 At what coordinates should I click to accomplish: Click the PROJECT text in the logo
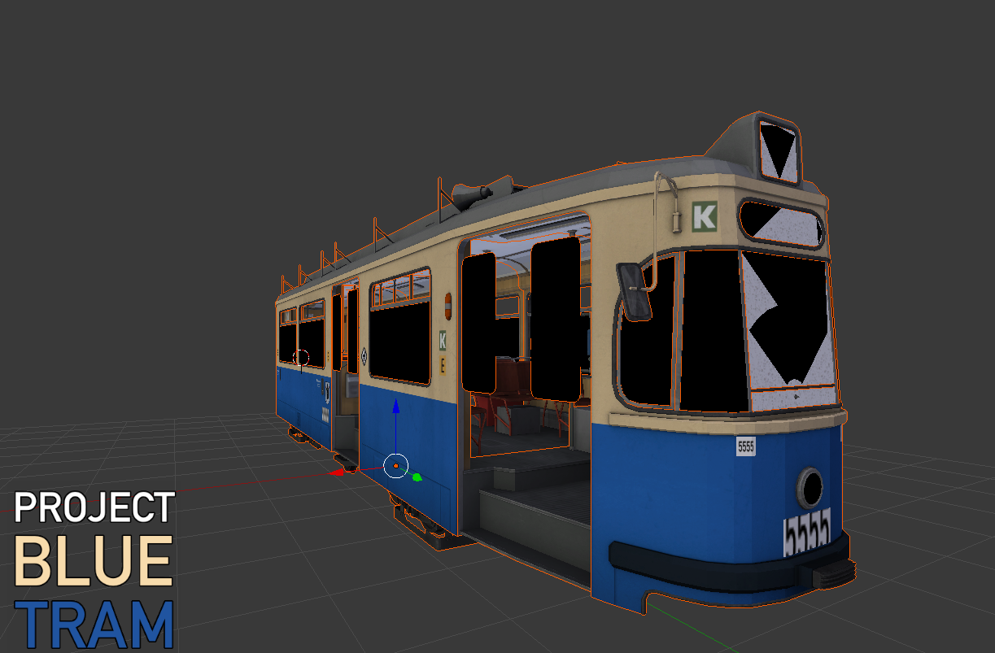(x=94, y=507)
